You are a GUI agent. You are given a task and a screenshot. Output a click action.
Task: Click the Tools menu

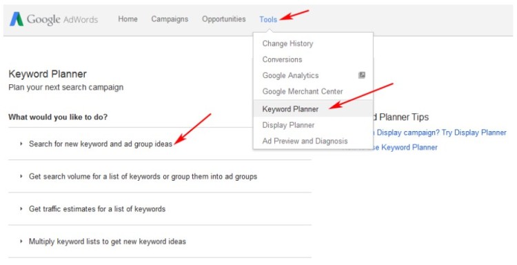point(268,19)
